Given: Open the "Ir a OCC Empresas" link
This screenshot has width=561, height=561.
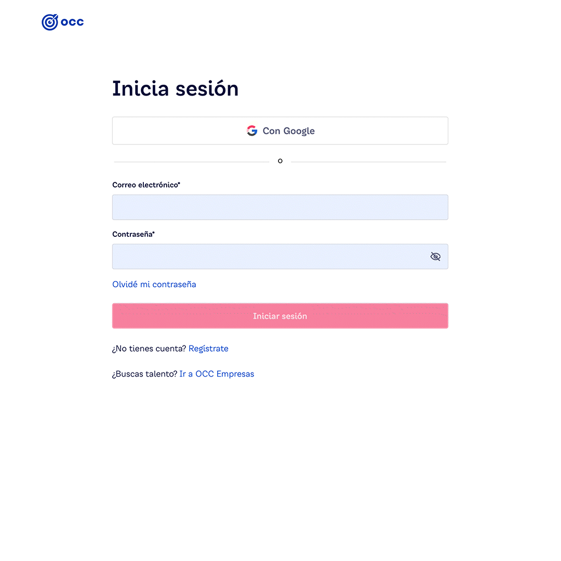Looking at the screenshot, I should (217, 373).
